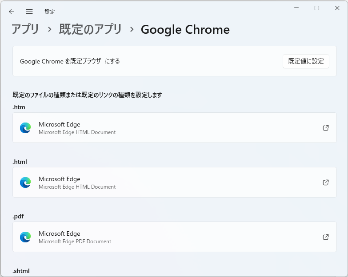This screenshot has width=348, height=277.
Task: Click the Google Chrome page title
Action: pos(185,30)
